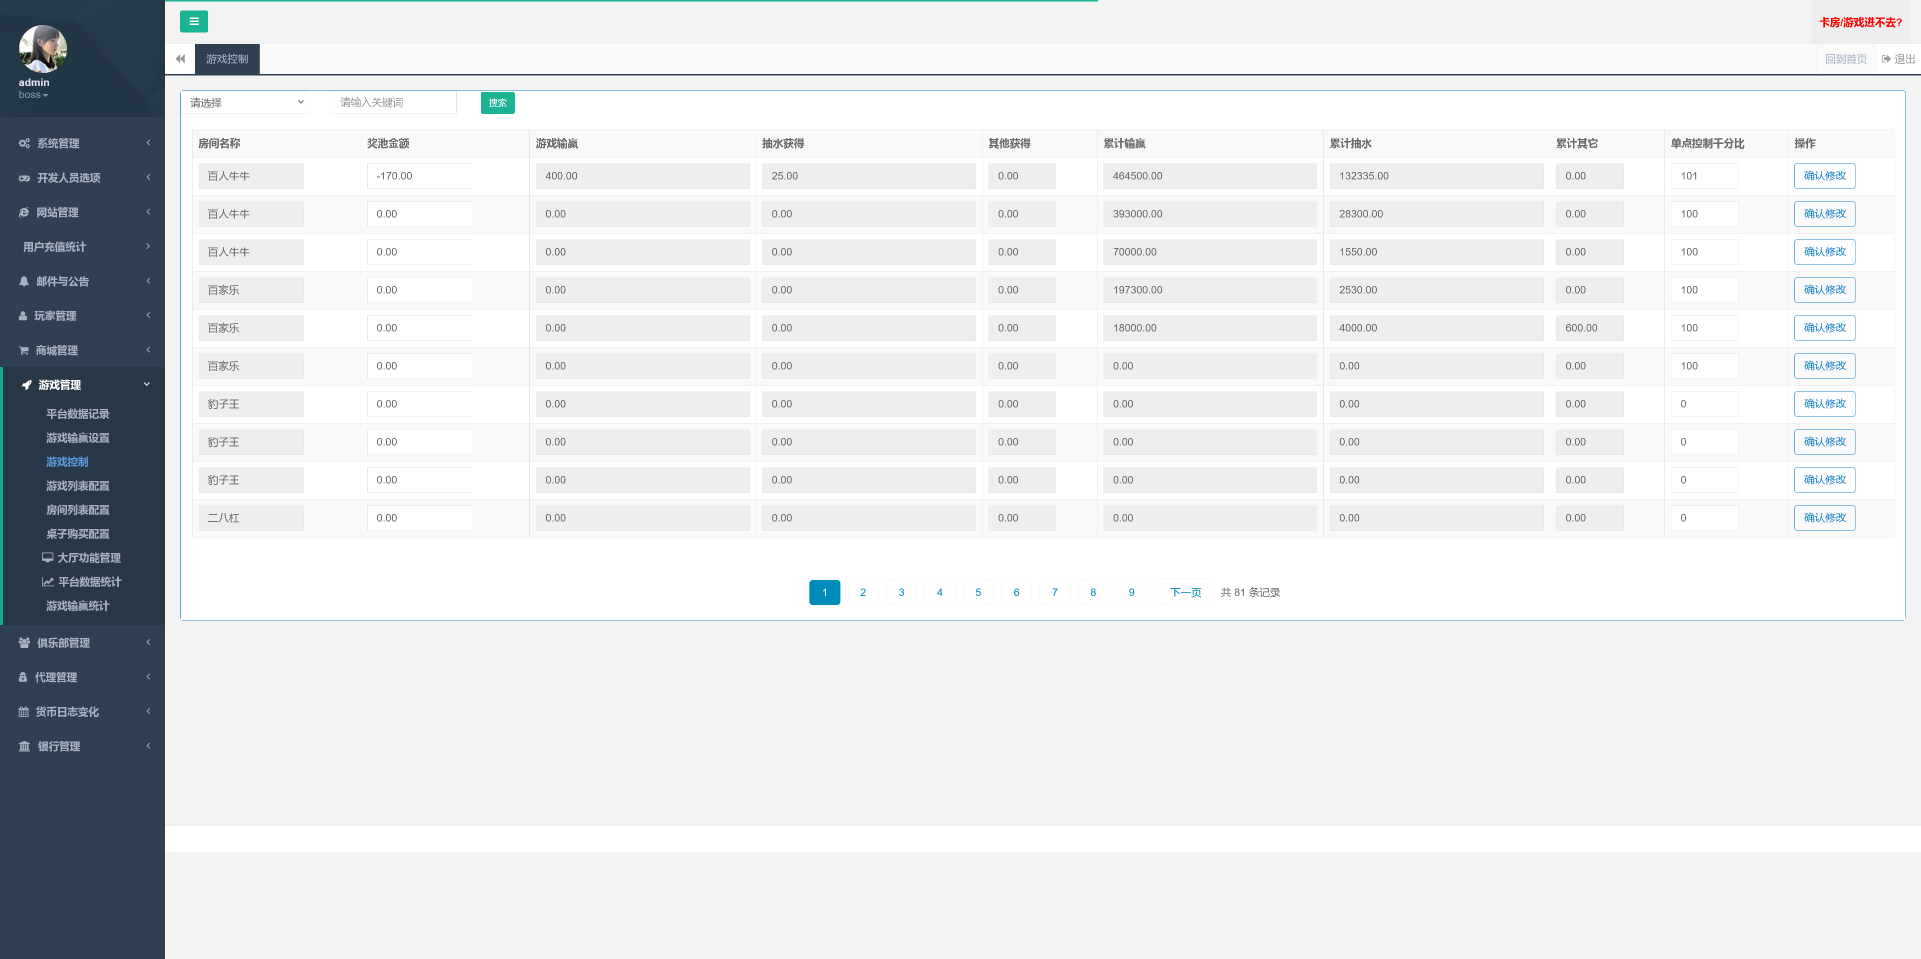Click the 请输入关键词 search input field
The width and height of the screenshot is (1921, 959).
(x=393, y=103)
